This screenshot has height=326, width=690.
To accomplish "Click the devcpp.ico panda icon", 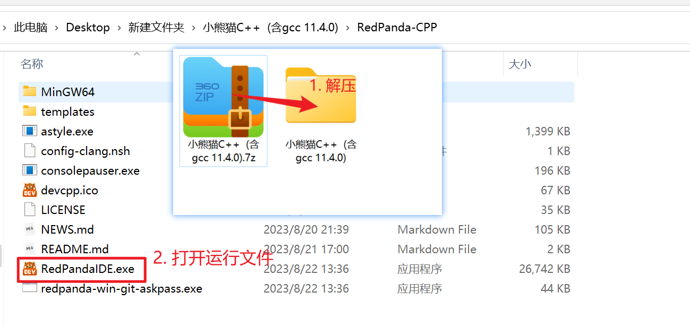I will pos(30,190).
